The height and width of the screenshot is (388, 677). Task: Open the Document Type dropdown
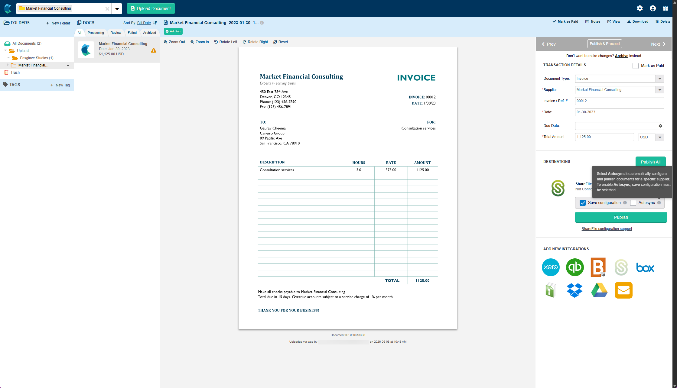pos(660,79)
